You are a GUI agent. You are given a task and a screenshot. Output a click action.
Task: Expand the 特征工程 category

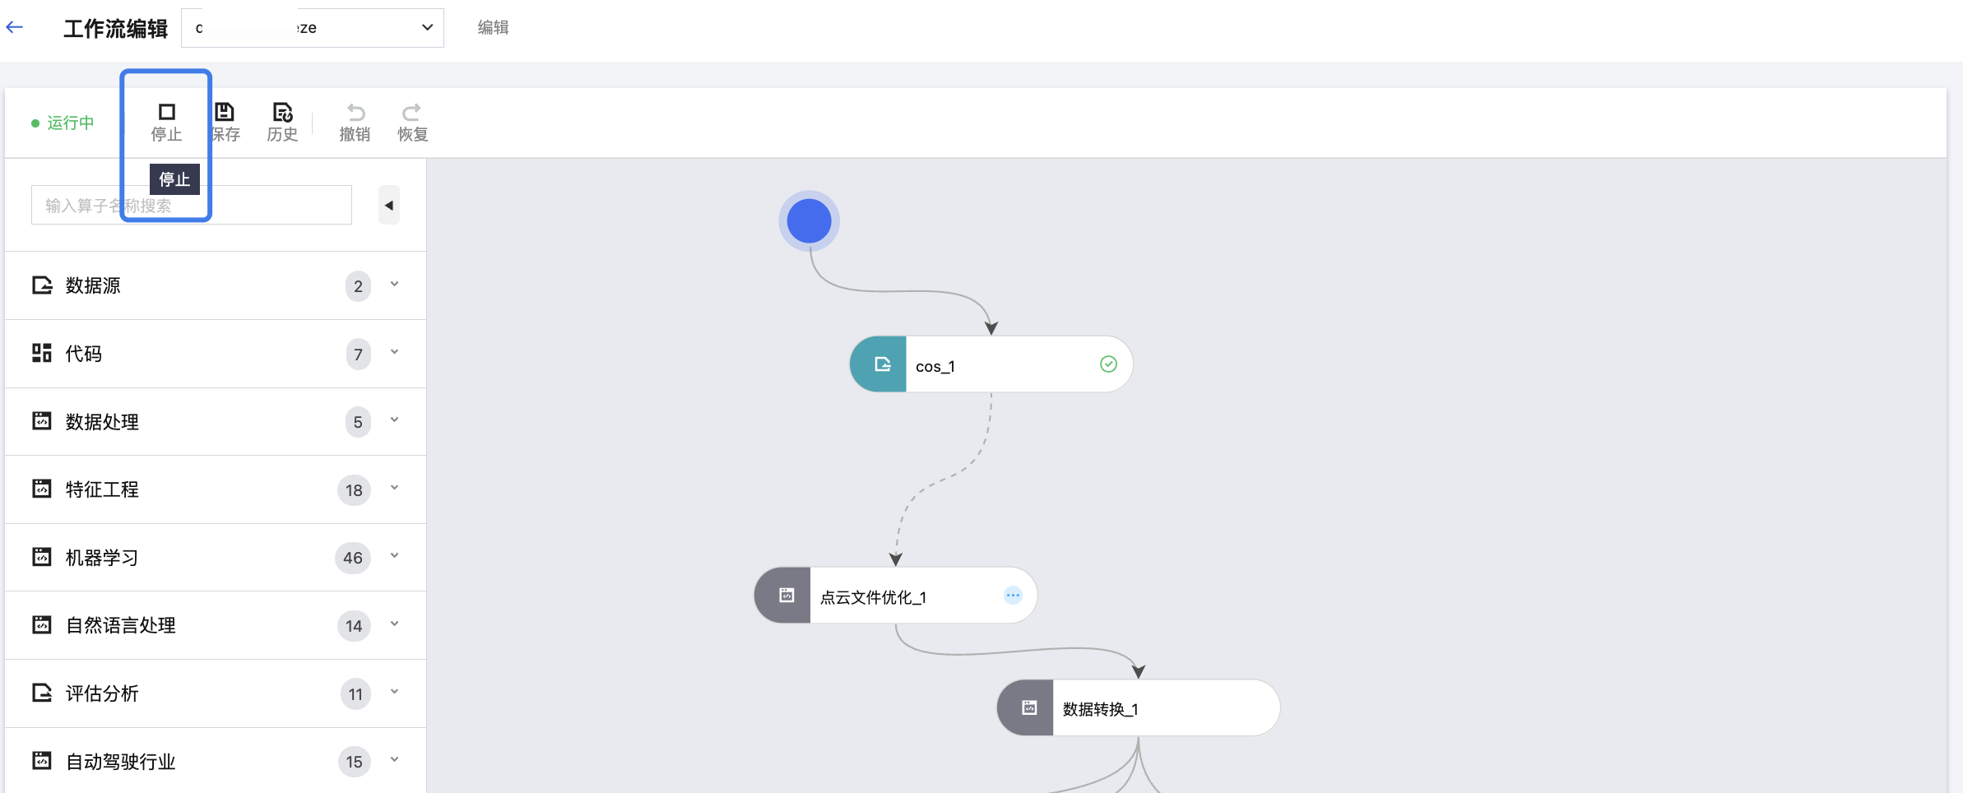pos(394,489)
